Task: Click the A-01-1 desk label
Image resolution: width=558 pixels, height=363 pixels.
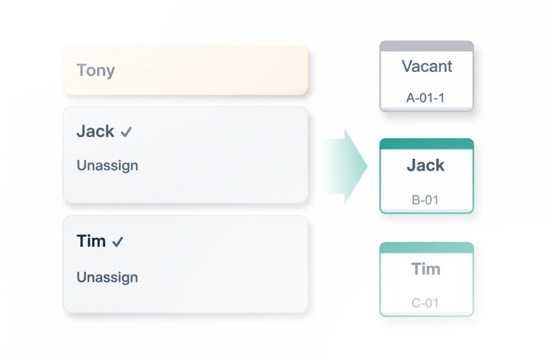Action: (426, 98)
